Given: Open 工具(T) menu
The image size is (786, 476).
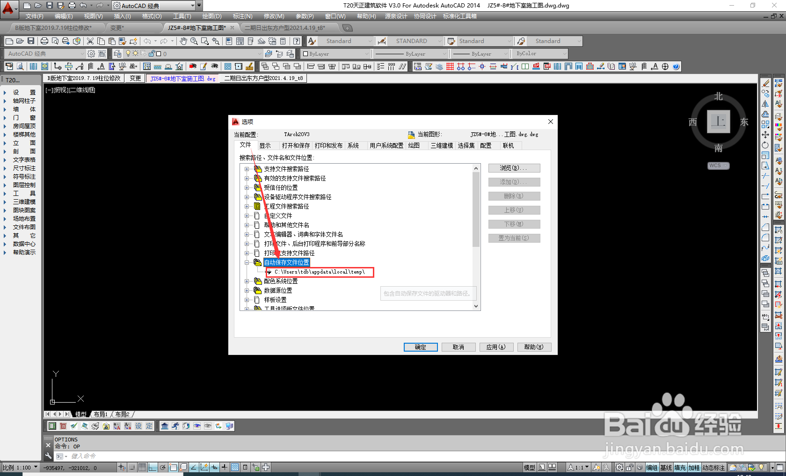Looking at the screenshot, I should [x=182, y=16].
